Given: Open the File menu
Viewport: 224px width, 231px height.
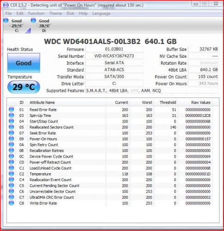Looking at the screenshot, I should pyautogui.click(x=9, y=13).
